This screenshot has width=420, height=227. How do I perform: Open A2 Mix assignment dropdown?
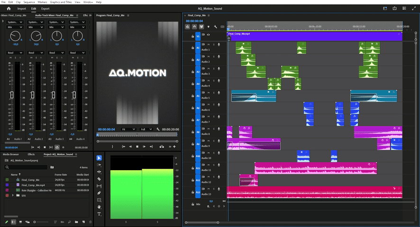(36, 27)
